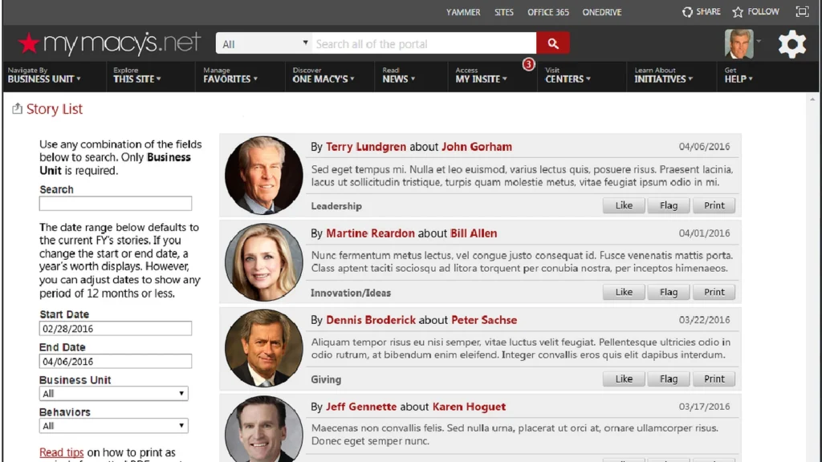
Task: Open the Bill Allen name link
Action: click(x=474, y=233)
